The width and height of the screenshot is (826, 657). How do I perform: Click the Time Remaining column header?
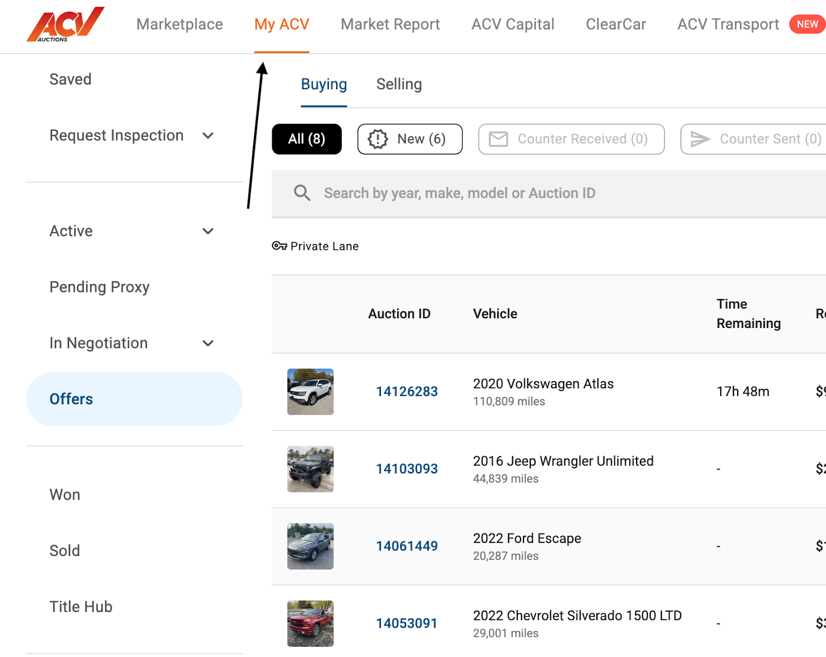[x=749, y=314]
